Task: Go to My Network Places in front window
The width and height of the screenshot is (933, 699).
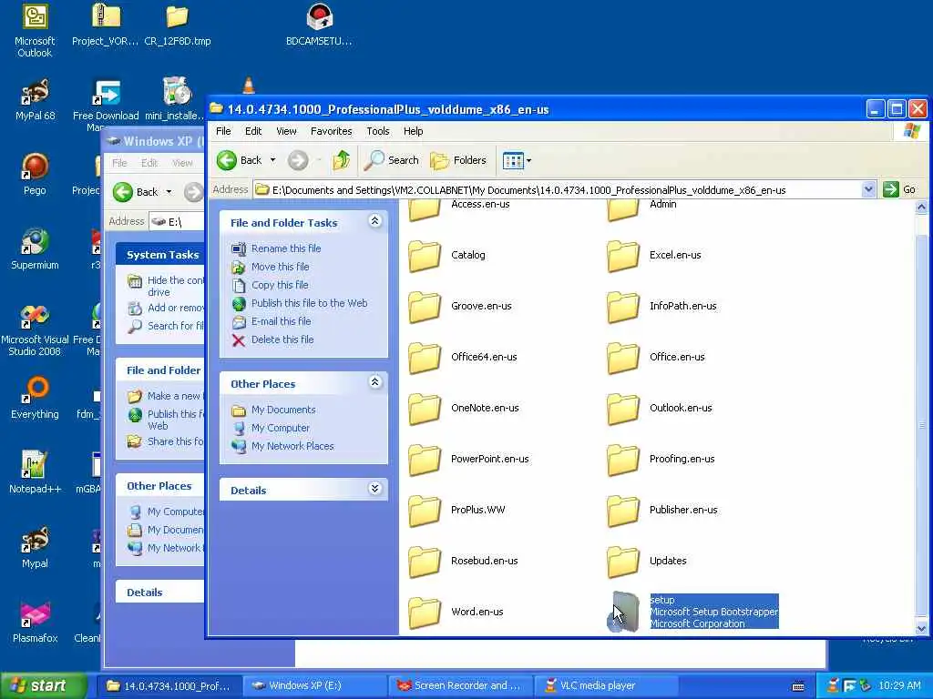Action: point(292,446)
